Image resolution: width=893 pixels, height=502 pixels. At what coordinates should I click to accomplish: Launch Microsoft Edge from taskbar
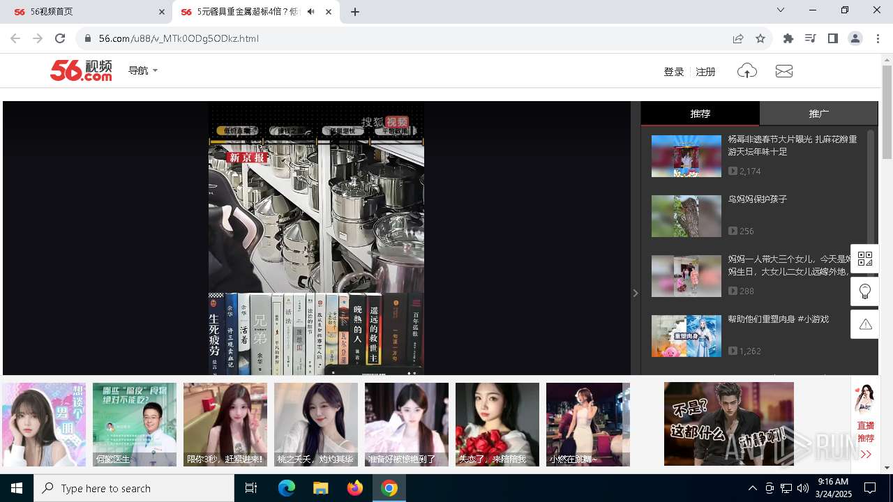coord(287,488)
